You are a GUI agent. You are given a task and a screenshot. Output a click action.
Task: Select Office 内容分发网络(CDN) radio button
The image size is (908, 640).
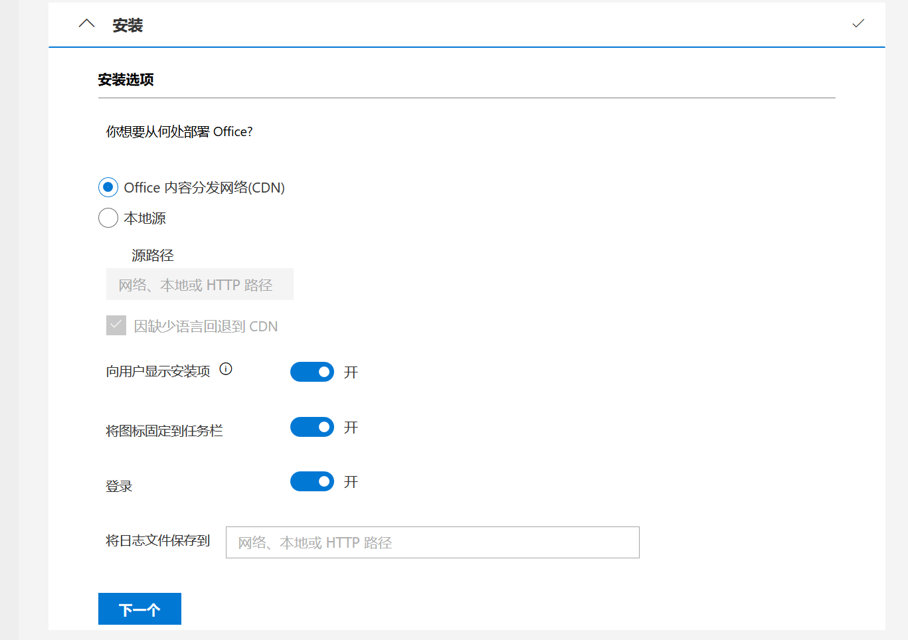pos(108,187)
